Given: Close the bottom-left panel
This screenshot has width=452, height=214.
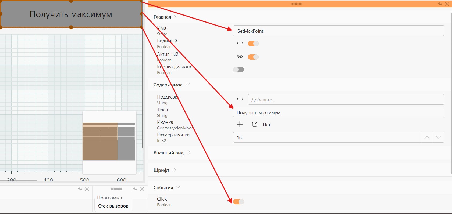Looking at the screenshot, I should click(x=87, y=189).
